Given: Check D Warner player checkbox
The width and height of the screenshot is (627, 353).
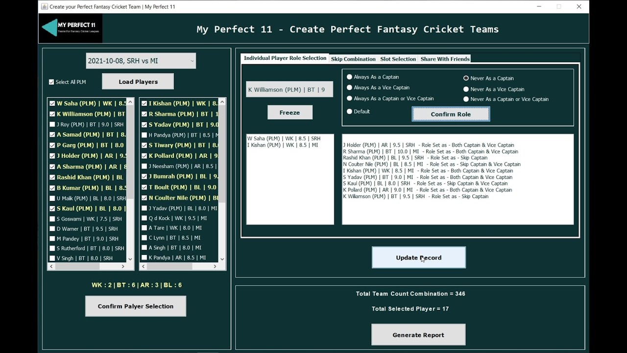Looking at the screenshot, I should tap(52, 229).
